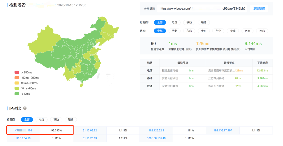
Task: Select 联通 in the IP占比 operator filter
Action: 71,120
